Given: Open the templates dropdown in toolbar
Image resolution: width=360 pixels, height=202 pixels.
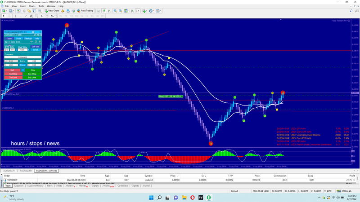Looking at the screenshot, I should coord(161,11).
